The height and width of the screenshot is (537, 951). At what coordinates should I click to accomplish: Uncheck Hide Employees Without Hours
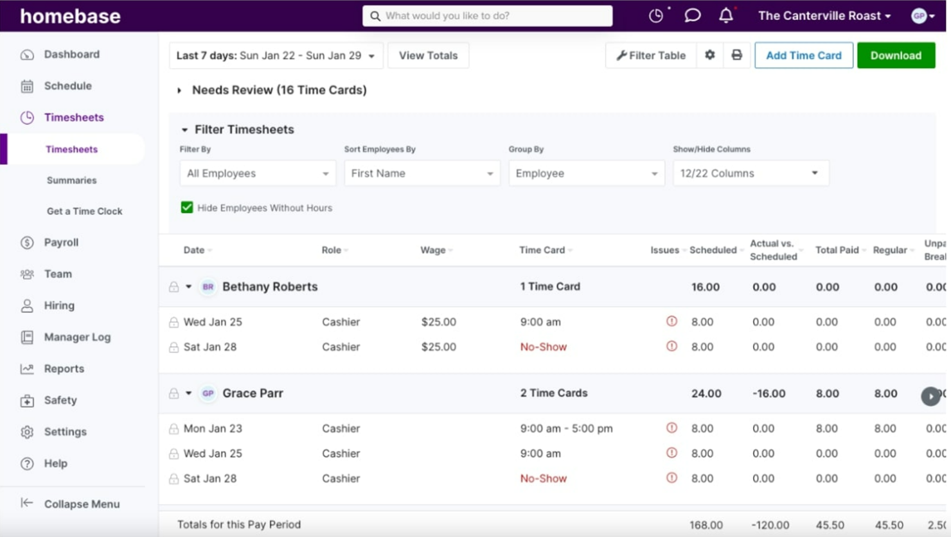(x=187, y=207)
